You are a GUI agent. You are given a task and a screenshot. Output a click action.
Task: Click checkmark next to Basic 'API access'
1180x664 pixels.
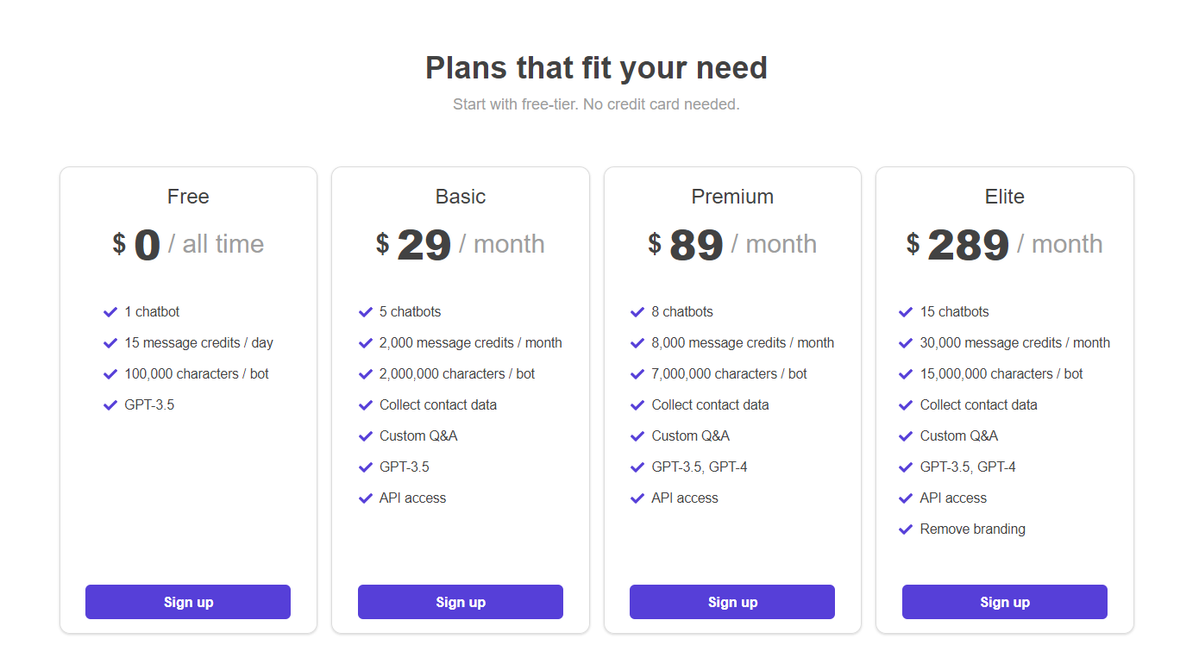tap(366, 498)
